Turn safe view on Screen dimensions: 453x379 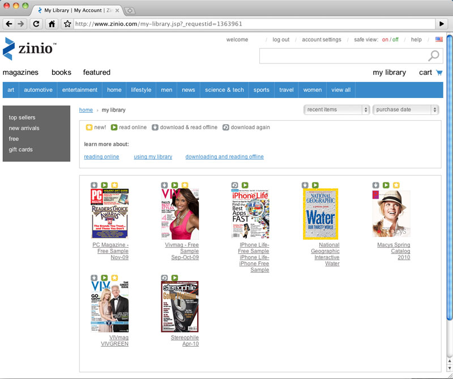point(385,40)
